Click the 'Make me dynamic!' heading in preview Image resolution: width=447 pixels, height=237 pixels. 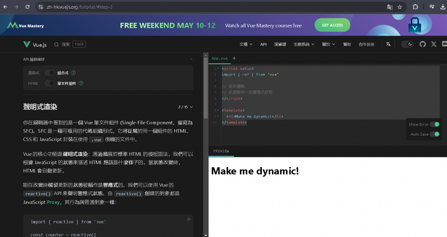click(255, 171)
